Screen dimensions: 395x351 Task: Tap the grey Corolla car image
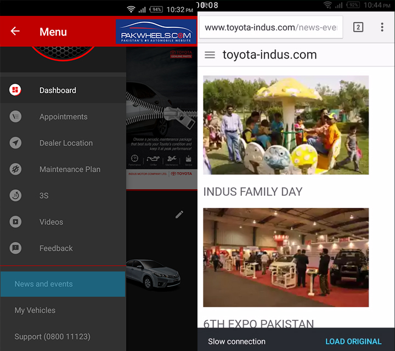point(154,274)
